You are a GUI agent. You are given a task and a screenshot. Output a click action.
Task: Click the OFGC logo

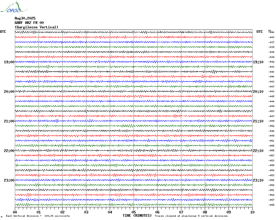[14, 7]
